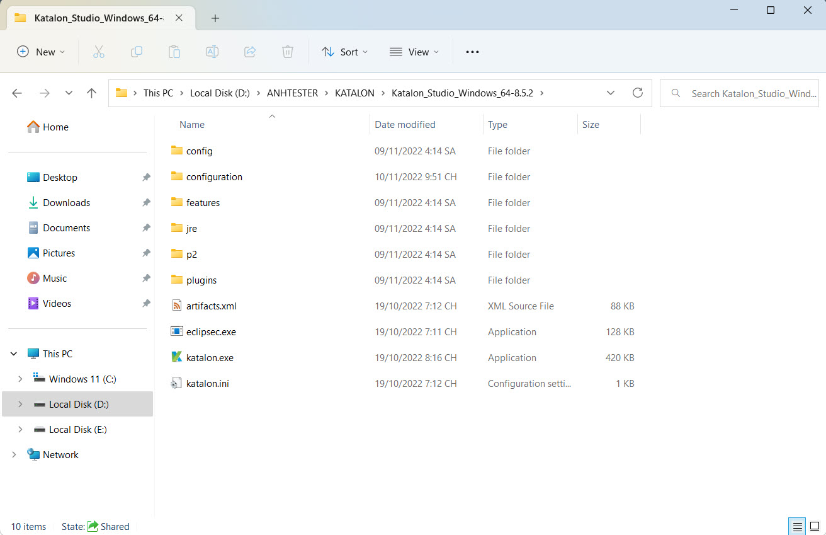Click the Cut scissors icon in toolbar
Image resolution: width=826 pixels, height=535 pixels.
99,52
